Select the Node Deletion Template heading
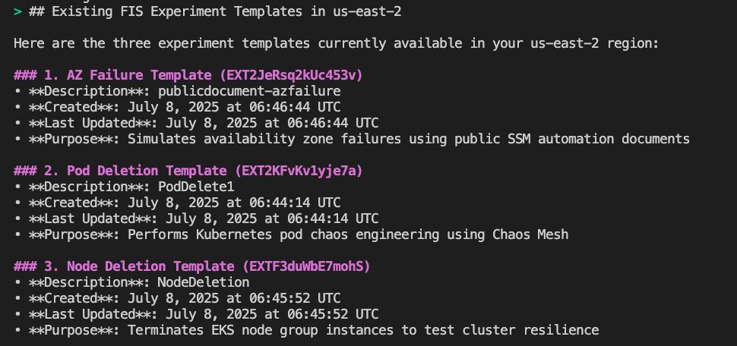The width and height of the screenshot is (737, 346). [x=191, y=266]
